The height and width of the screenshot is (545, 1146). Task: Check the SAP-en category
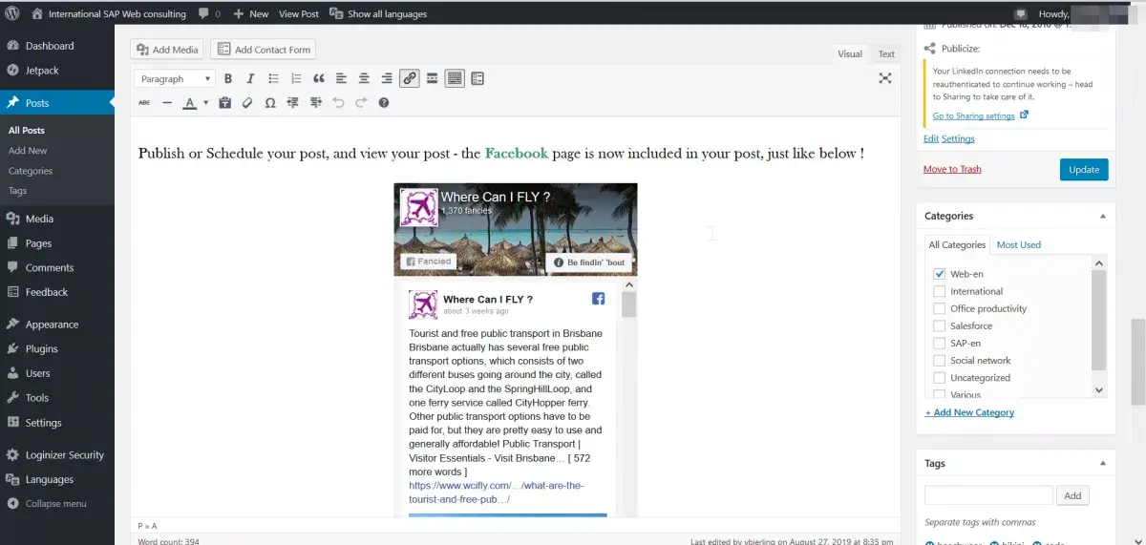[940, 343]
